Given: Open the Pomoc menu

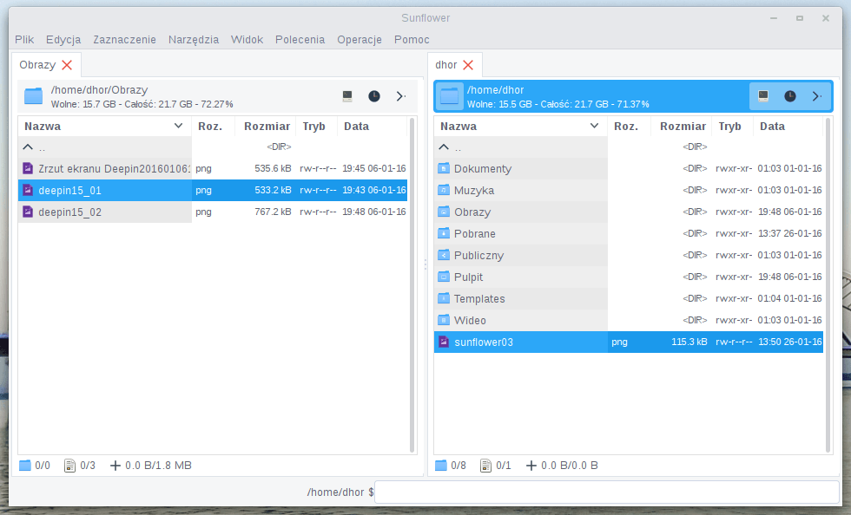Looking at the screenshot, I should [x=412, y=40].
